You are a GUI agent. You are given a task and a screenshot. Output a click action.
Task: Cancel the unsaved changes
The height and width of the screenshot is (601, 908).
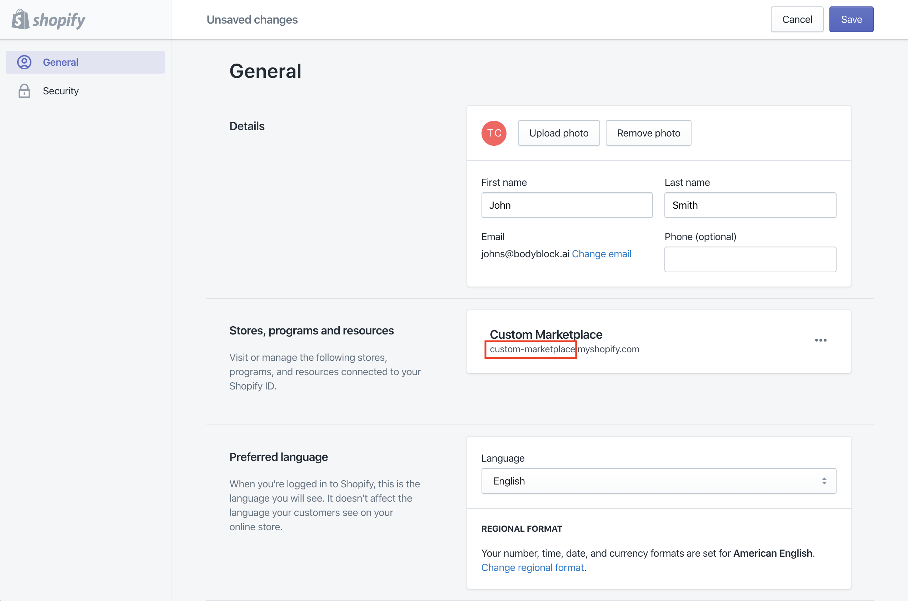point(797,20)
